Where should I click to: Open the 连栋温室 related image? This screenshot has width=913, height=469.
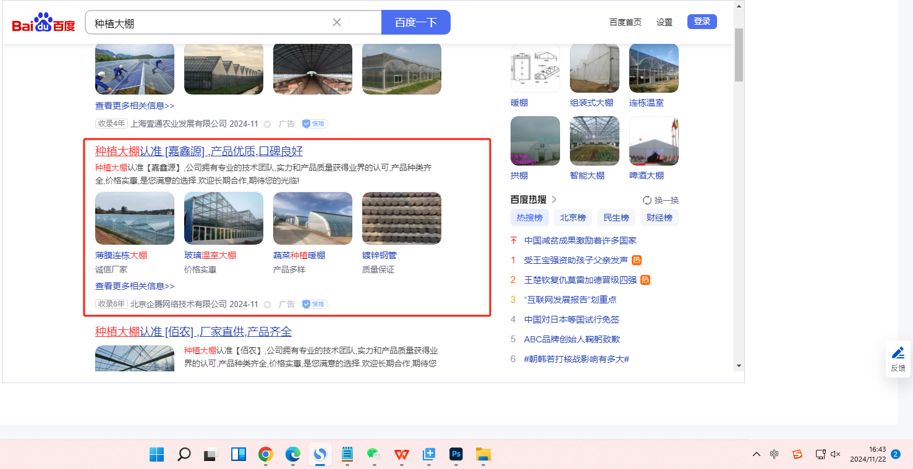point(654,68)
